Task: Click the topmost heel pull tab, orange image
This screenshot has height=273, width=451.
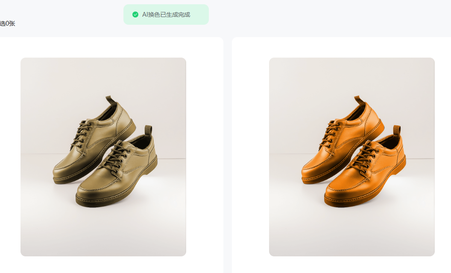Action: pos(359,101)
